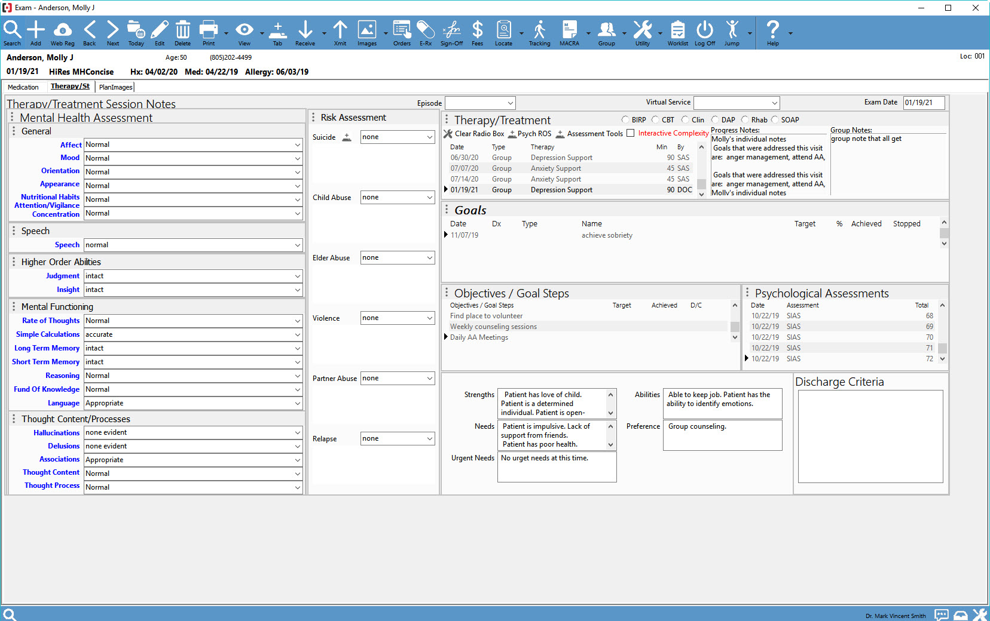Open the PlanImages tab
This screenshot has height=621, width=990.
[115, 87]
